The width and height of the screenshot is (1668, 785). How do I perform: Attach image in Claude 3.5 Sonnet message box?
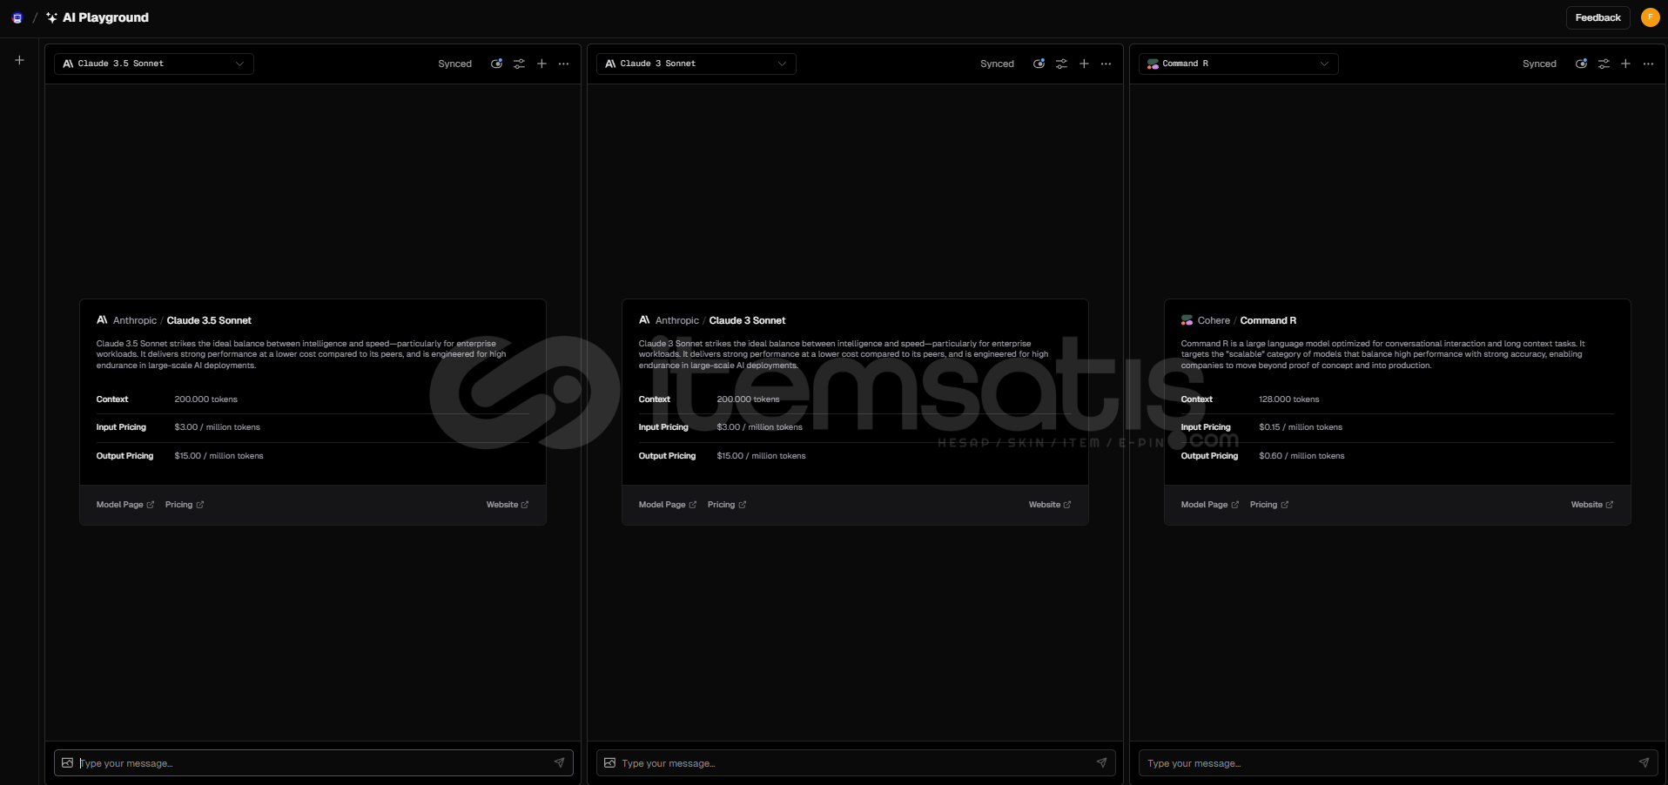point(67,762)
